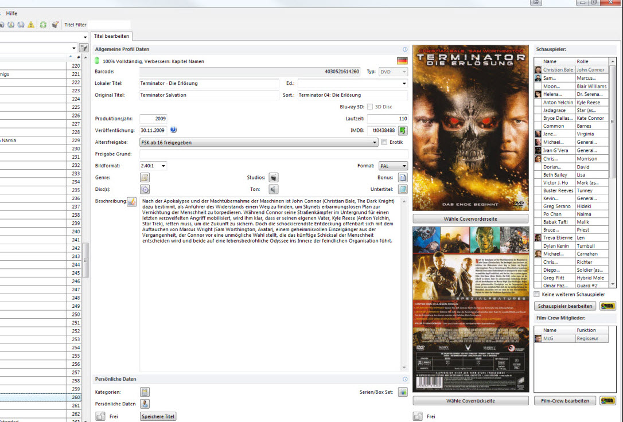623x422 pixels.
Task: Open the Typ DVD dropdown
Action: pyautogui.click(x=393, y=72)
